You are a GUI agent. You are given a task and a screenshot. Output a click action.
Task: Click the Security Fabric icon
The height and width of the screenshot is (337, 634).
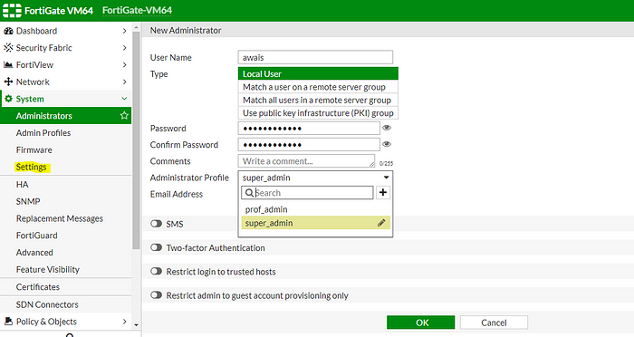[x=8, y=48]
